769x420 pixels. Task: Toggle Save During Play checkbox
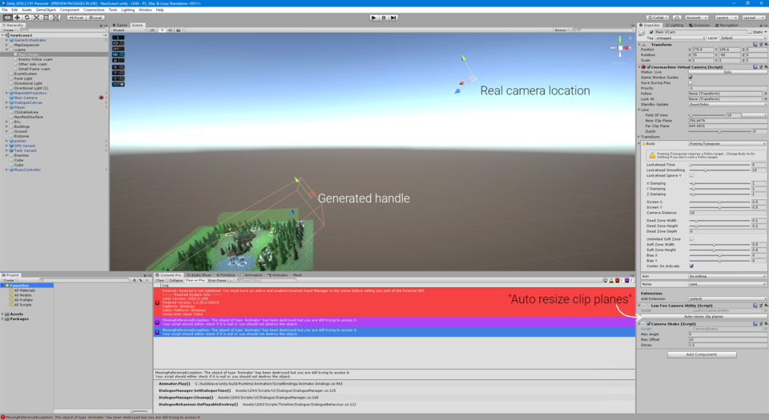point(690,82)
